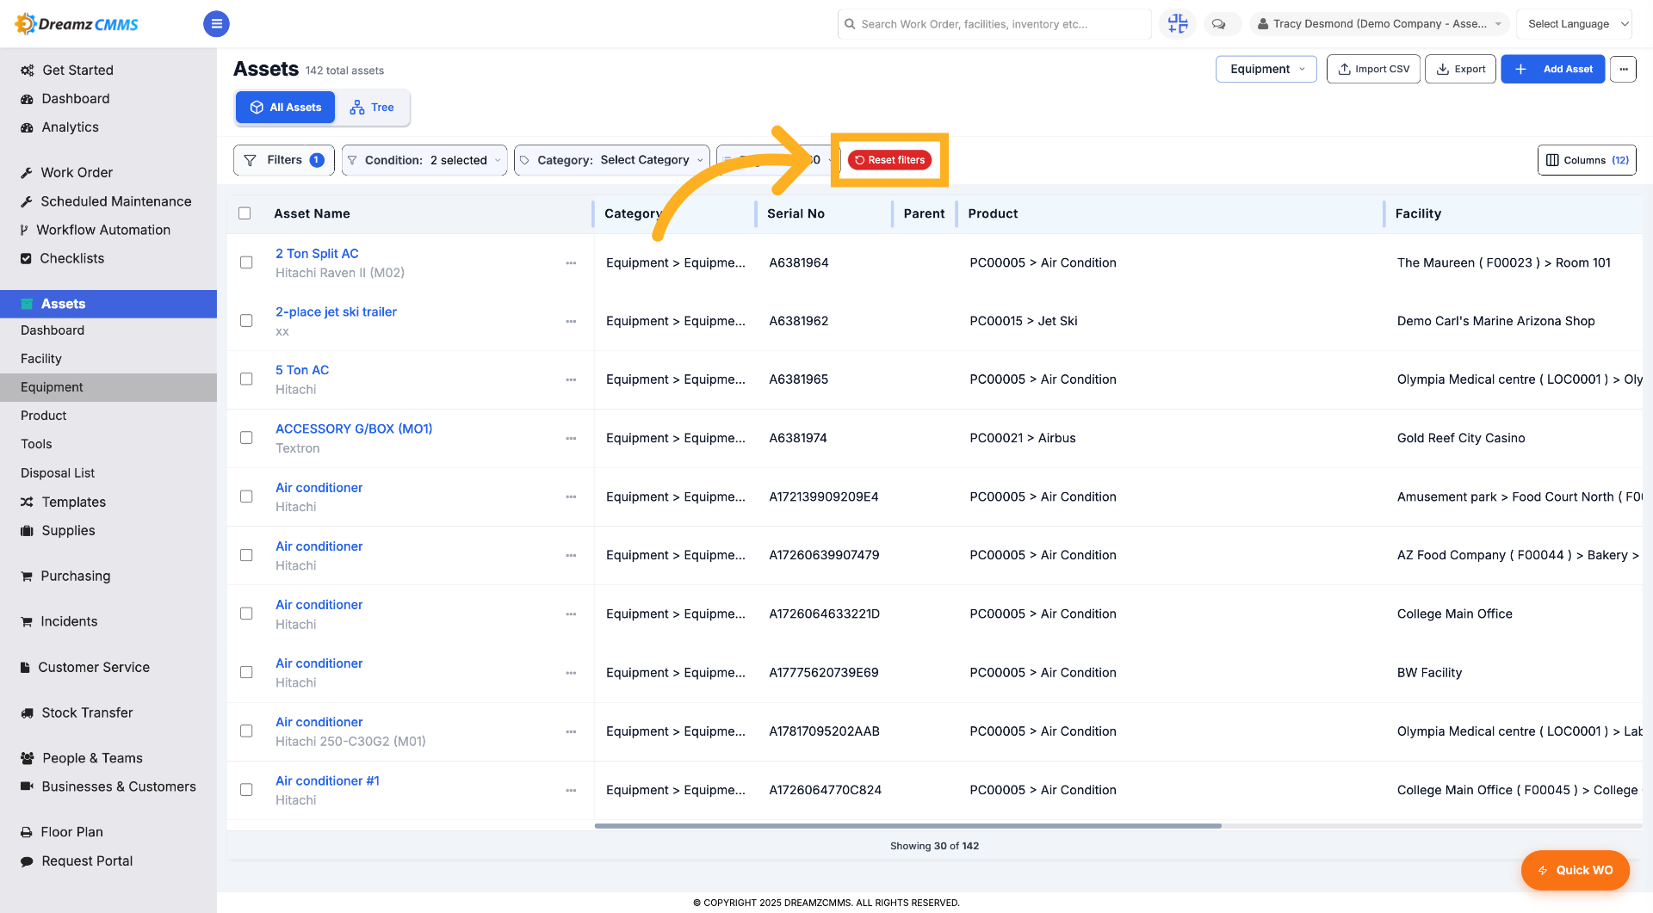Click the blue hamburger menu icon
This screenshot has width=1653, height=913.
point(216,24)
